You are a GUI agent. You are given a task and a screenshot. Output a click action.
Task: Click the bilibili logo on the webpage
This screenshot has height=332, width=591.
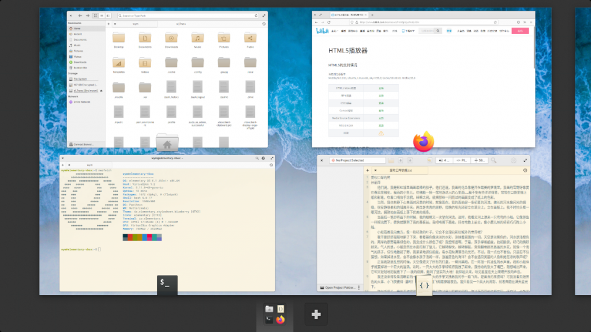324,30
